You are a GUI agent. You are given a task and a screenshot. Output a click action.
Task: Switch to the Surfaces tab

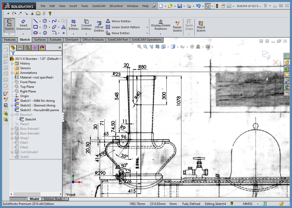[x=40, y=40]
